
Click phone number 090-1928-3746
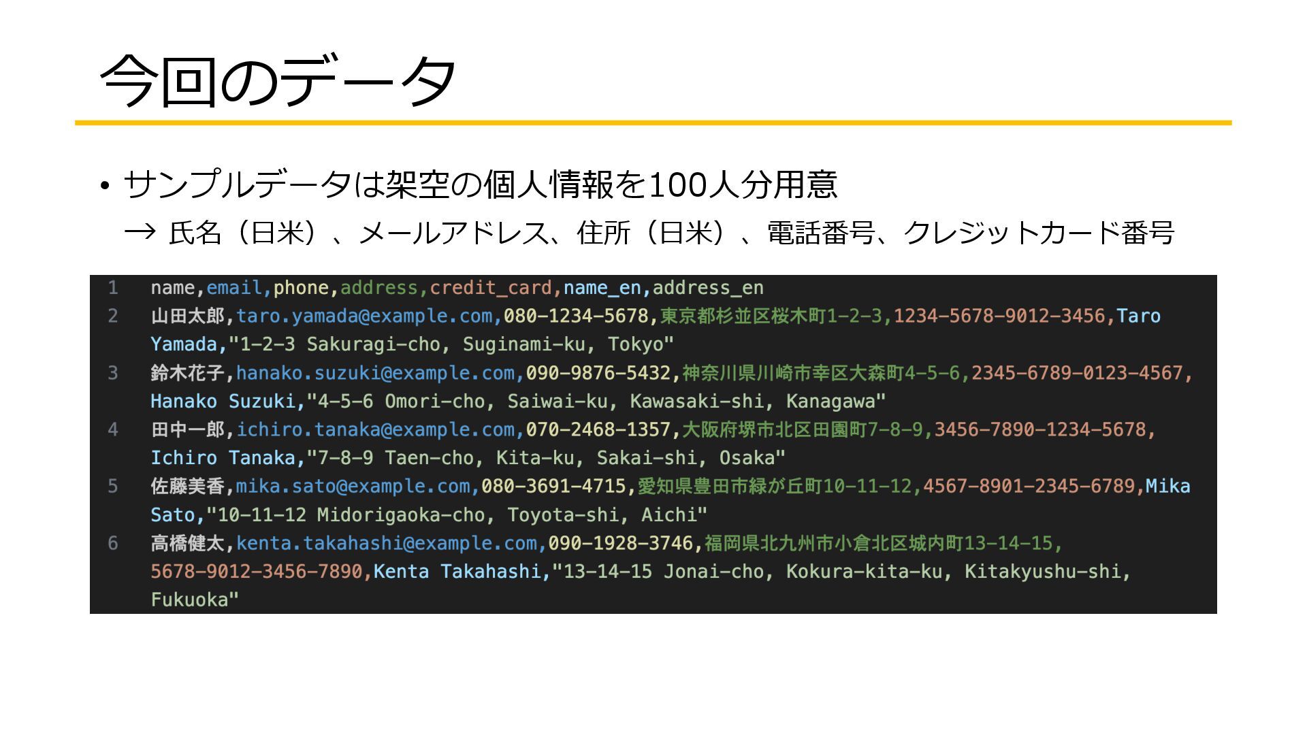(621, 543)
